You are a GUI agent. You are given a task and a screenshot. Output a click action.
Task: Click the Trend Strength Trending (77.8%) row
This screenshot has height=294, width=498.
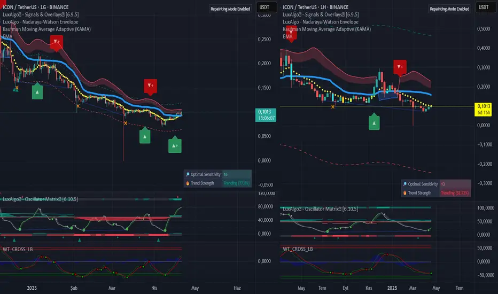pyautogui.click(x=217, y=183)
